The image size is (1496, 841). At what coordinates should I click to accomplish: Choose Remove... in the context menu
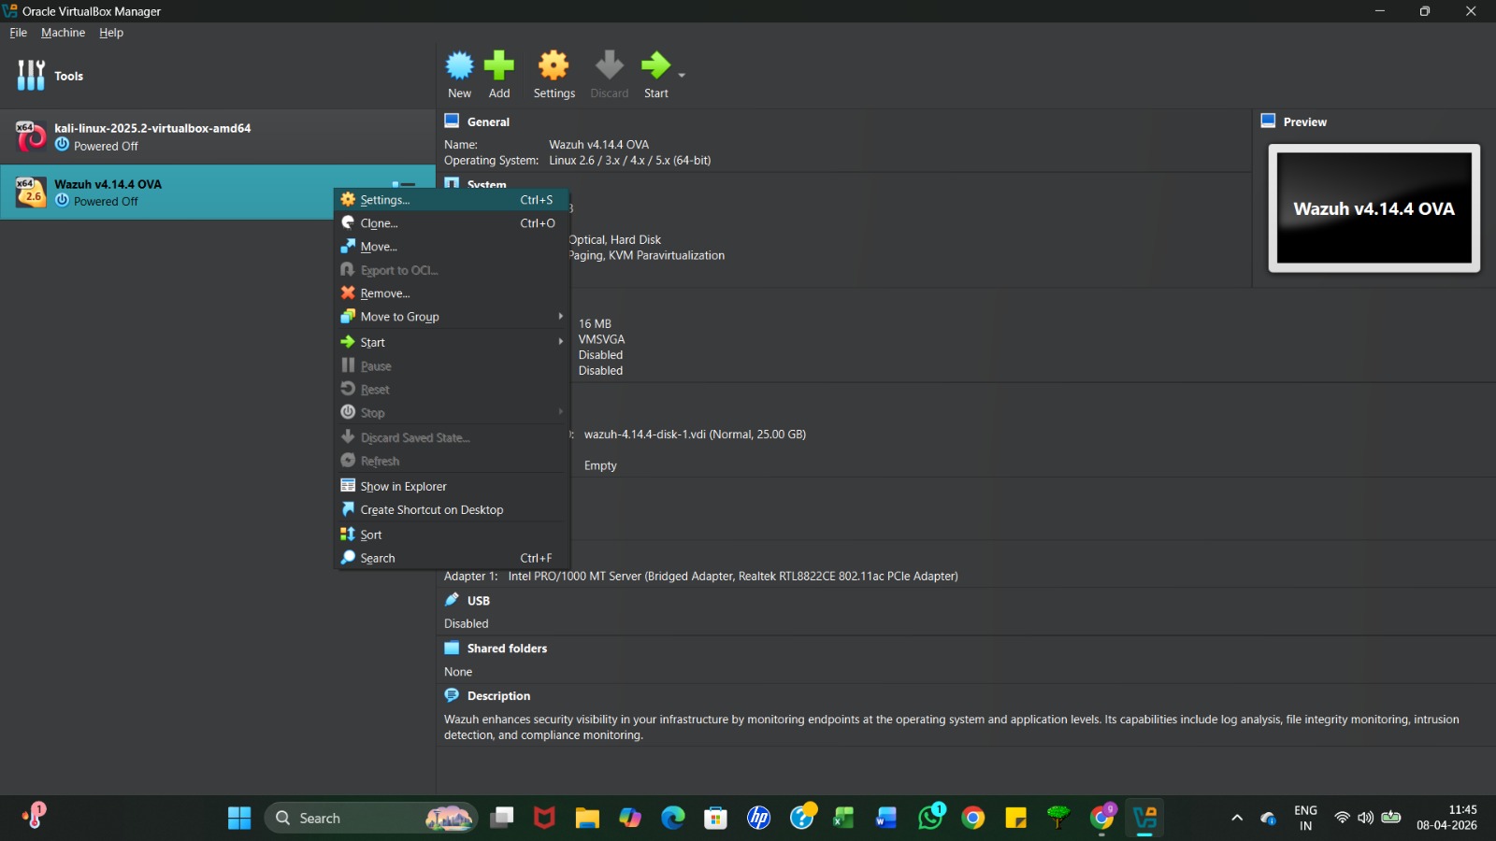452,293
